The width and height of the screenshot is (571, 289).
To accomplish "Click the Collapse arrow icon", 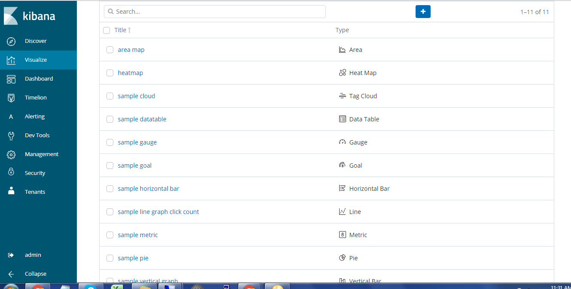I will click(x=11, y=274).
